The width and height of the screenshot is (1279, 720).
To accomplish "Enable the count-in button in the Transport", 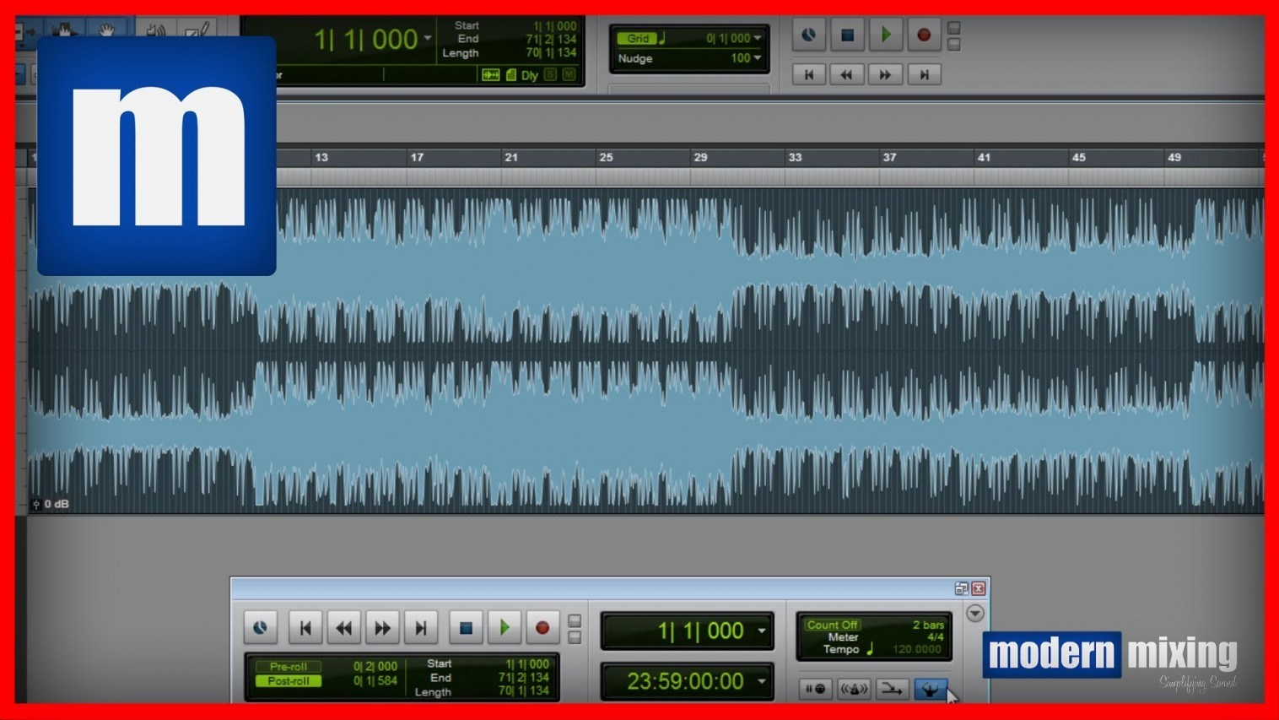I will coord(816,690).
